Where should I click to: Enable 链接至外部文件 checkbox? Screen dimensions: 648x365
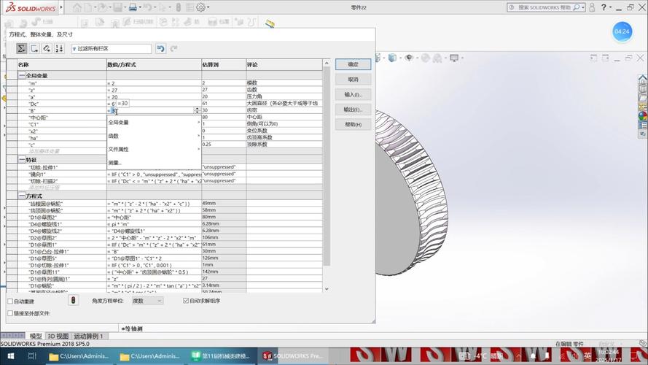click(10, 313)
